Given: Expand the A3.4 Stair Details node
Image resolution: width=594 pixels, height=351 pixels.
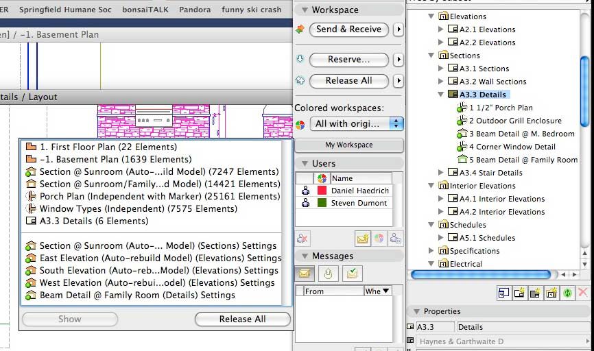Looking at the screenshot, I should point(440,172).
